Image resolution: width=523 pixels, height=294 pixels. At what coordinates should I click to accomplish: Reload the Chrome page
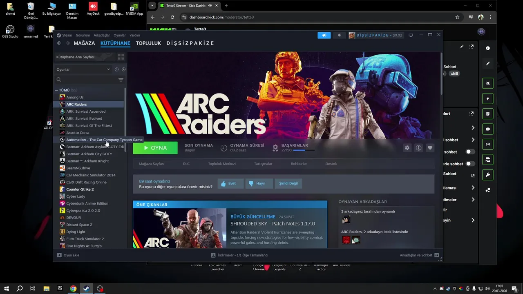172,17
